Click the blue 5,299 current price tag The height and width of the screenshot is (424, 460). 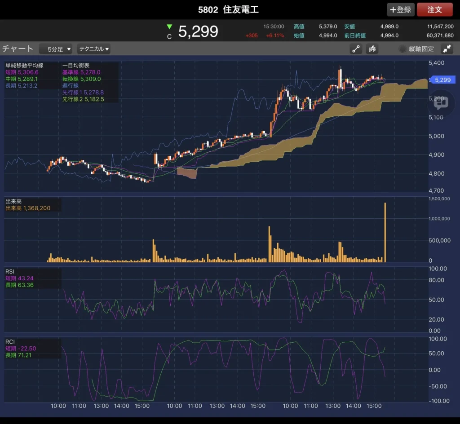(443, 80)
